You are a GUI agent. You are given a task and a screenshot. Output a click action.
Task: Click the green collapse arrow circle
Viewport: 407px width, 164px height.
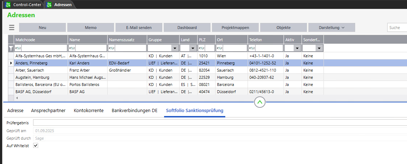tap(260, 102)
